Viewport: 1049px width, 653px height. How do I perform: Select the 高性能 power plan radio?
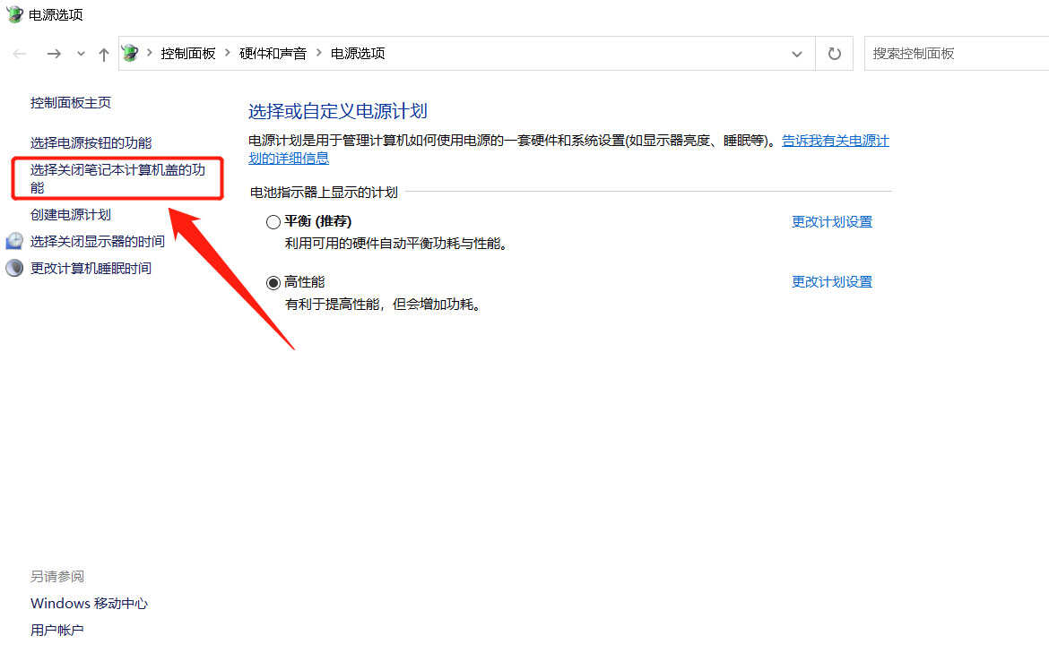pyautogui.click(x=273, y=283)
